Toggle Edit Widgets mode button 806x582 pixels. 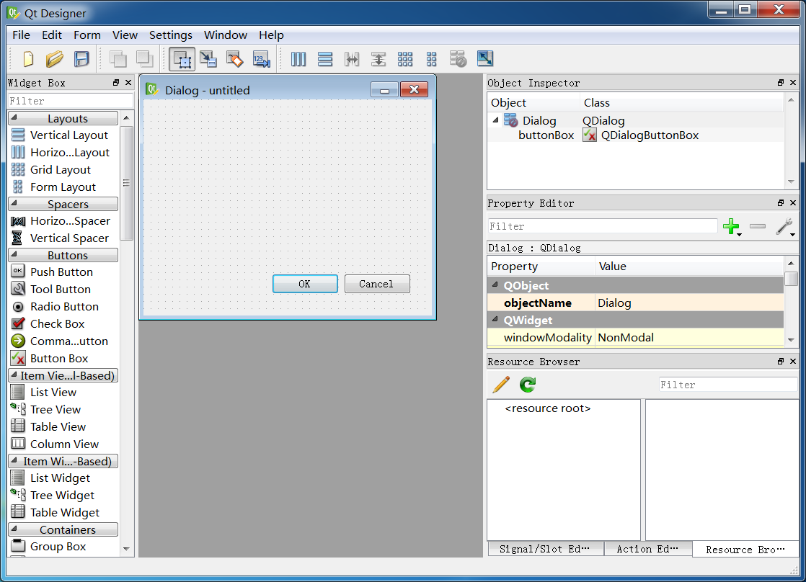(182, 59)
